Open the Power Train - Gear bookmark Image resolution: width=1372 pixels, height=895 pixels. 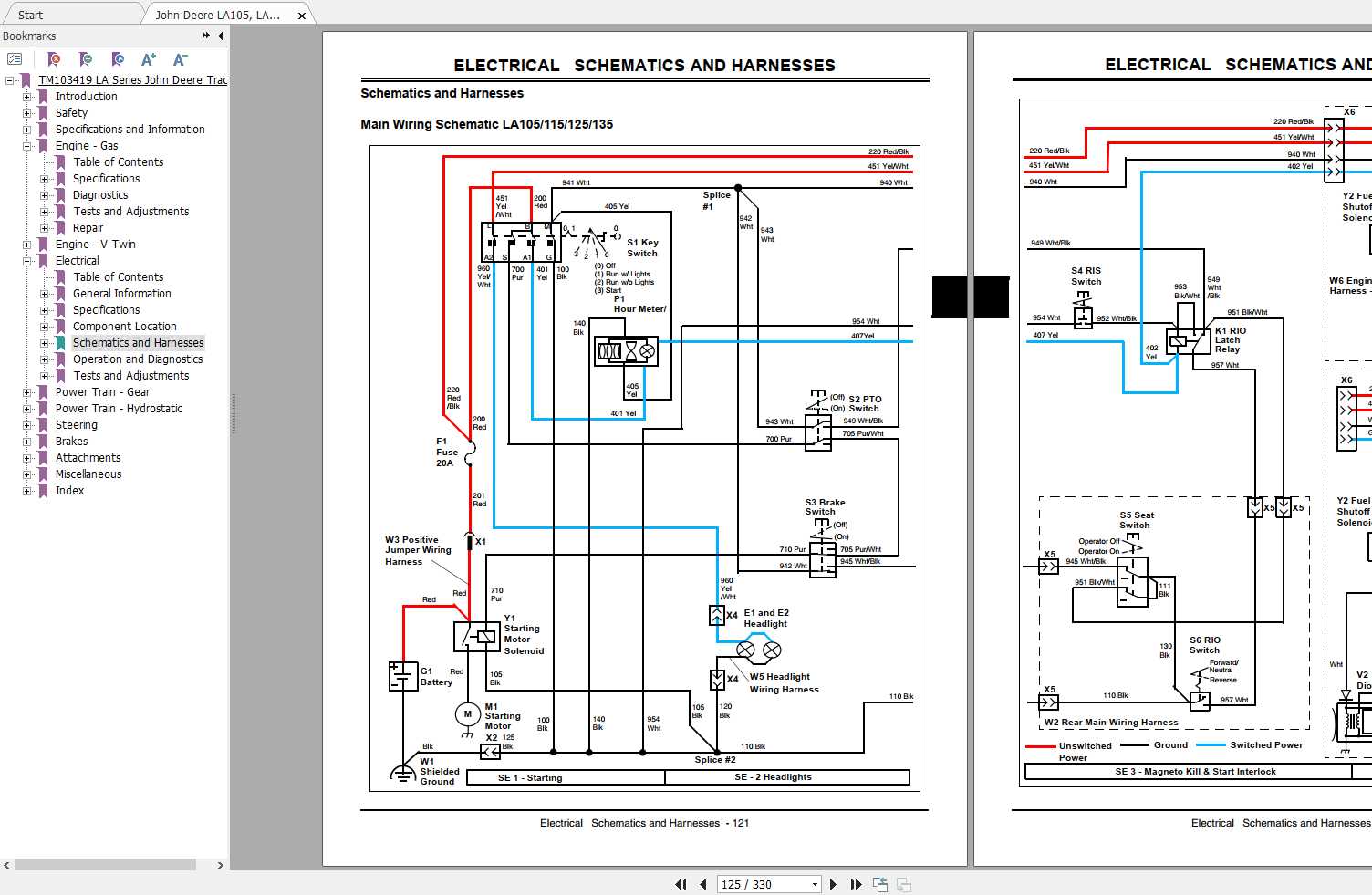coord(102,392)
